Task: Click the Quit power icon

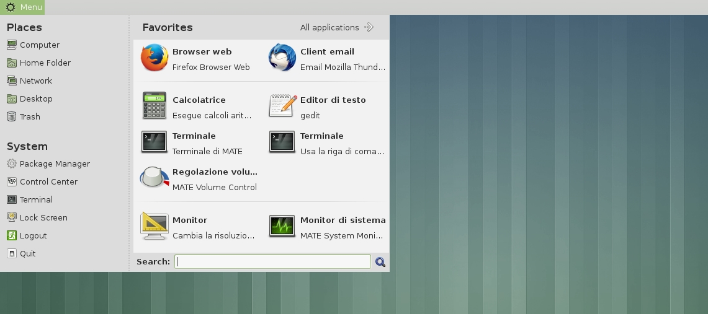Action: pyautogui.click(x=12, y=254)
